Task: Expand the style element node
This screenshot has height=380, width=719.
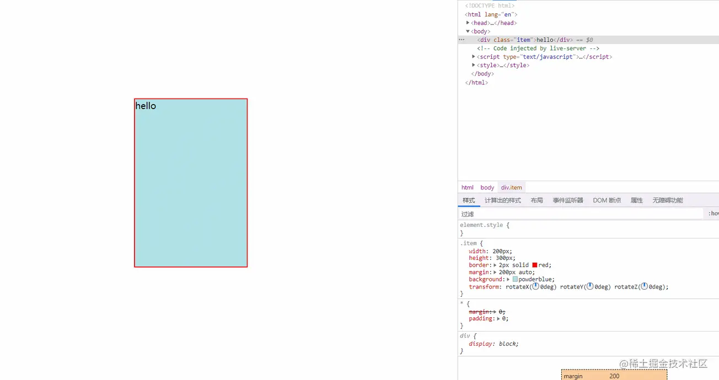Action: (x=474, y=65)
